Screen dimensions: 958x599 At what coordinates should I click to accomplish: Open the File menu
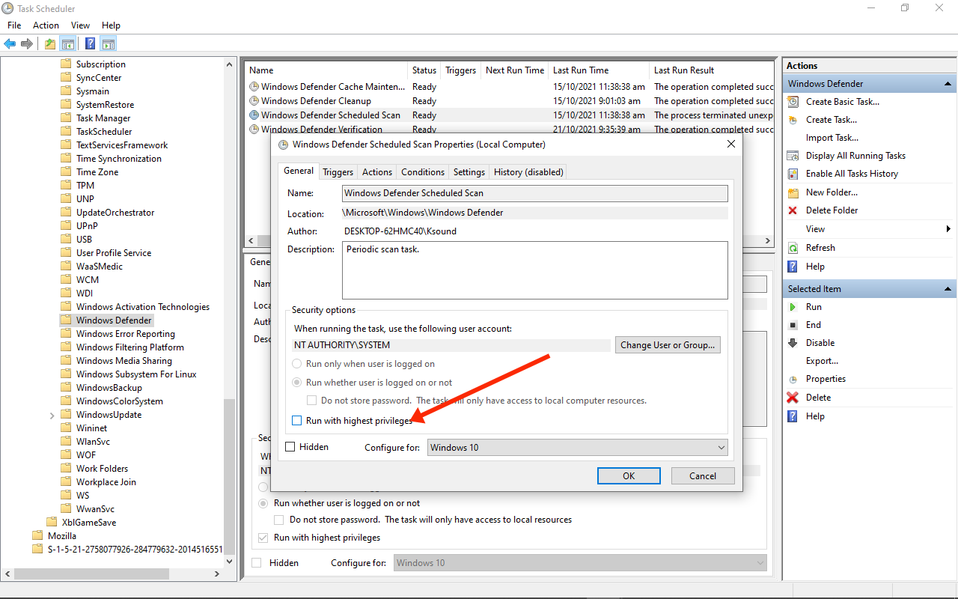click(x=14, y=25)
